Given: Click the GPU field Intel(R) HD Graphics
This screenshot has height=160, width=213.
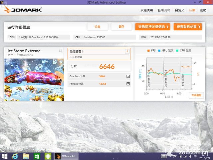Looking at the screenshot, I should pyautogui.click(x=43, y=37).
